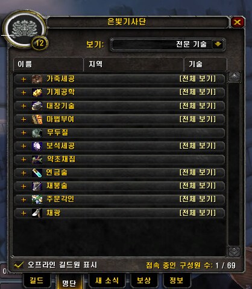Open the 보상 rewards tab
Screen dimensions: 252x289
pyautogui.click(x=143, y=281)
